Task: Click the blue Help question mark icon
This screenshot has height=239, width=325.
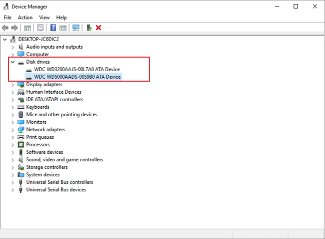Action: pos(53,28)
